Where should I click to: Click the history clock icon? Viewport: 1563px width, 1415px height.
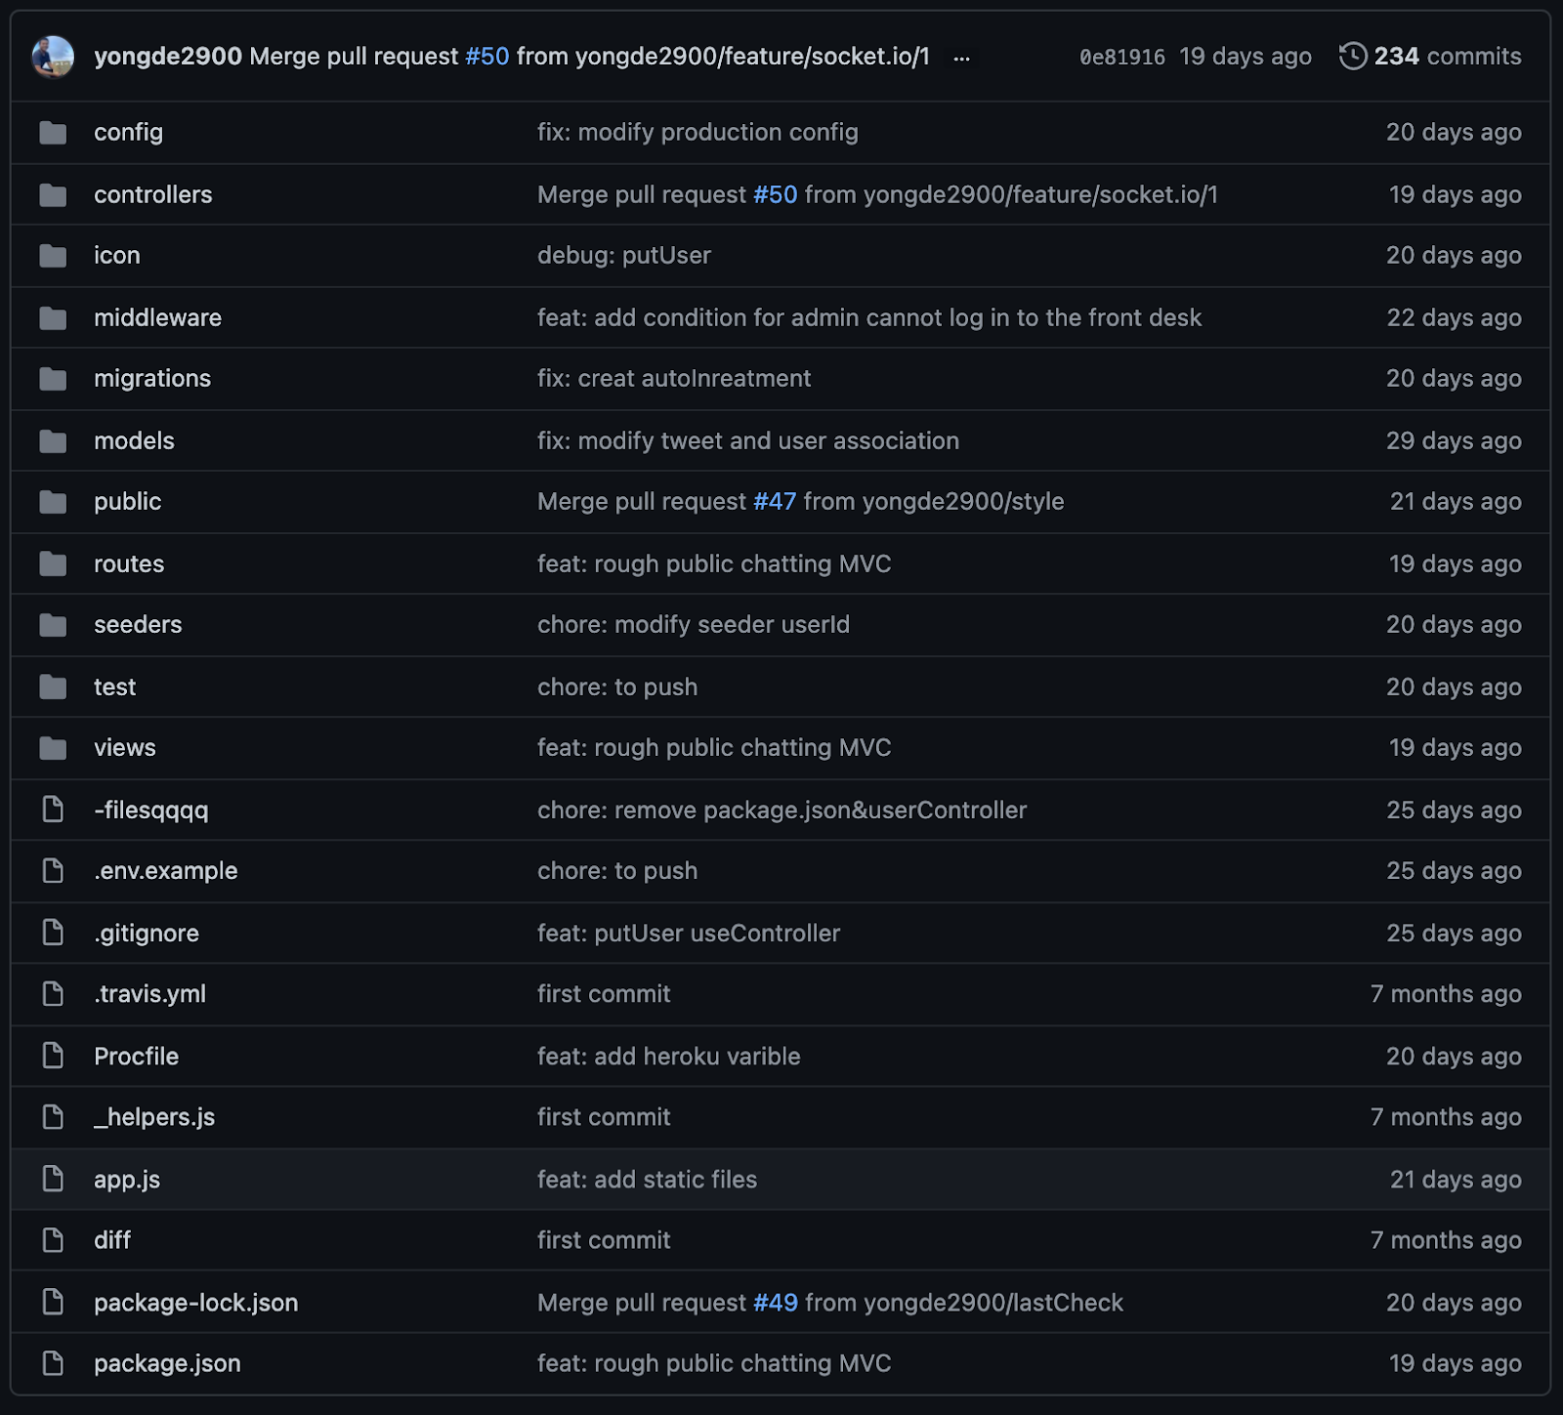[x=1353, y=57]
